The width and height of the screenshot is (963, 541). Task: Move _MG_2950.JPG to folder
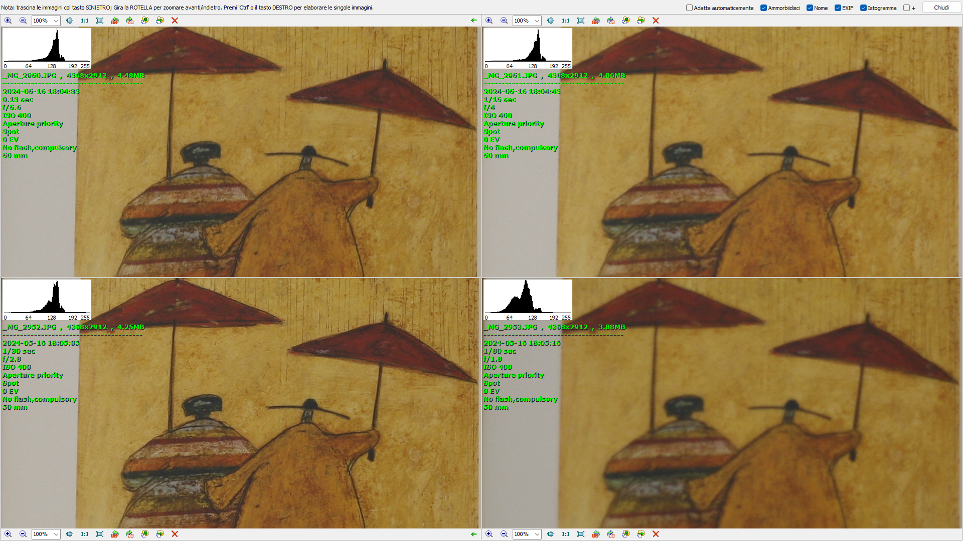click(160, 21)
